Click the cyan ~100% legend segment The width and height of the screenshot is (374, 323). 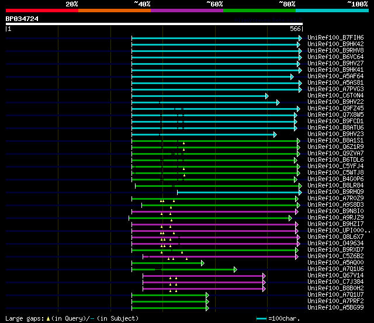[x=332, y=11]
